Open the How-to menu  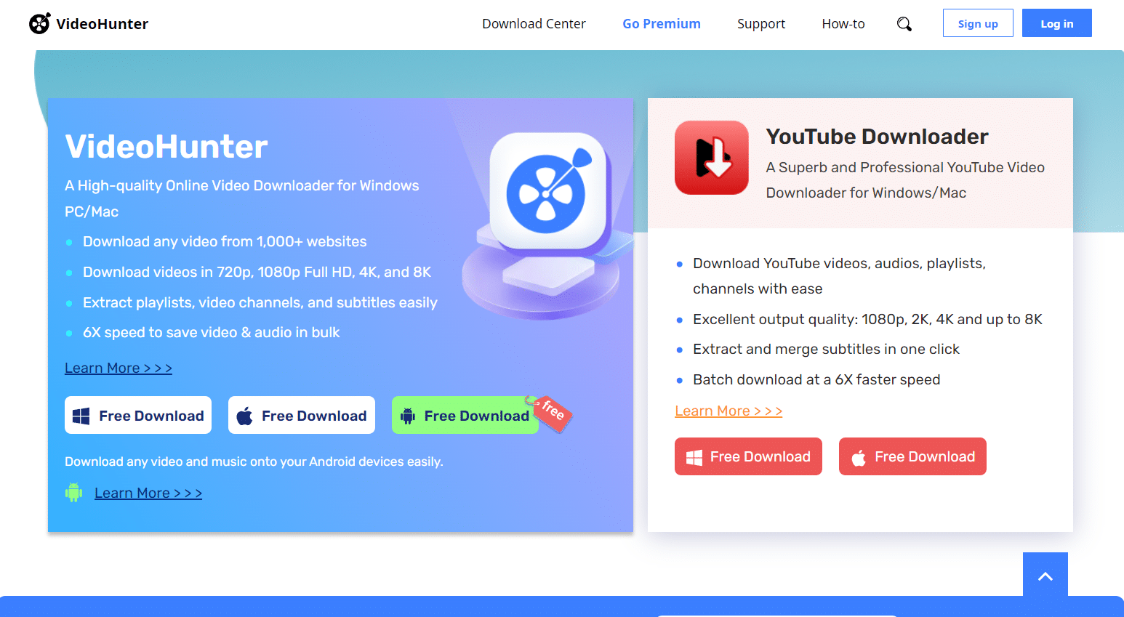(843, 23)
